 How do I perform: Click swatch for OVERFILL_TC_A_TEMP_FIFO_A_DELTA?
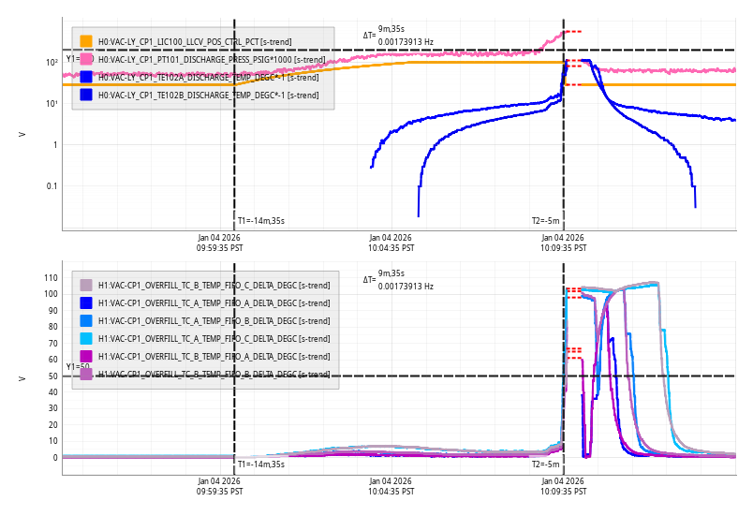(x=86, y=302)
